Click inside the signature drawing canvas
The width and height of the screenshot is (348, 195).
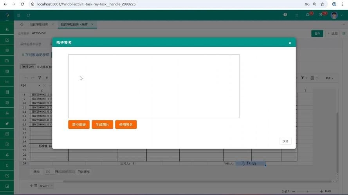point(153,86)
